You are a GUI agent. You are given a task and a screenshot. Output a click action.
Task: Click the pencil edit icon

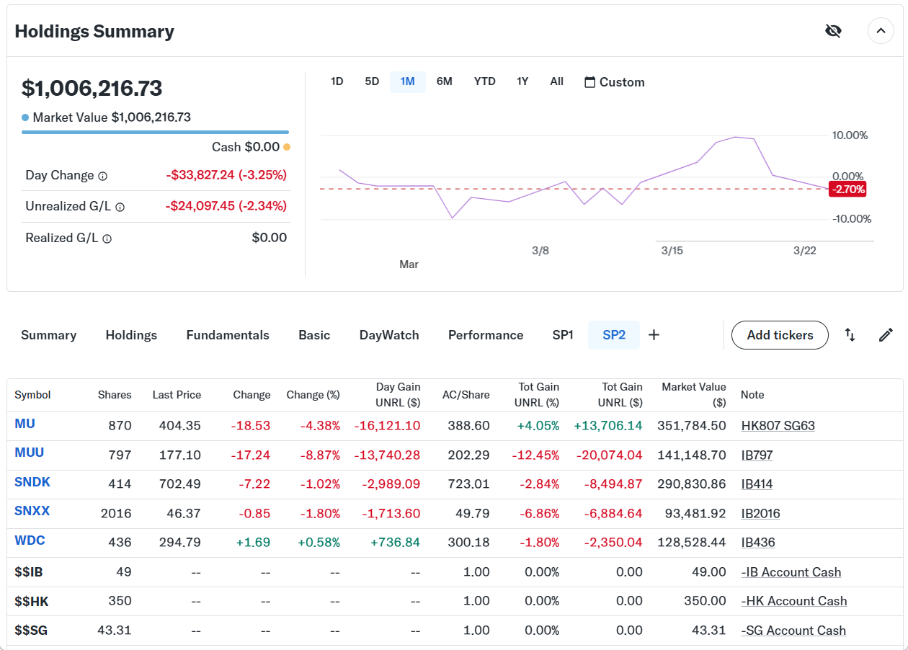886,335
